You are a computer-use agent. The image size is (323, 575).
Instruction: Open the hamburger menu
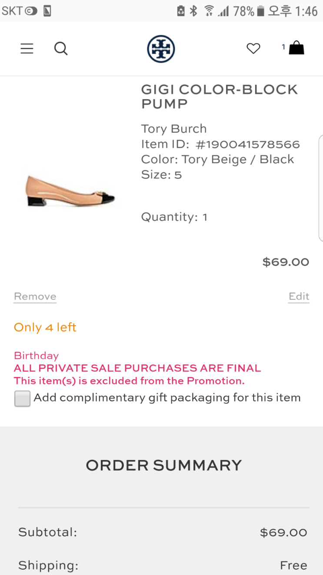pos(27,48)
